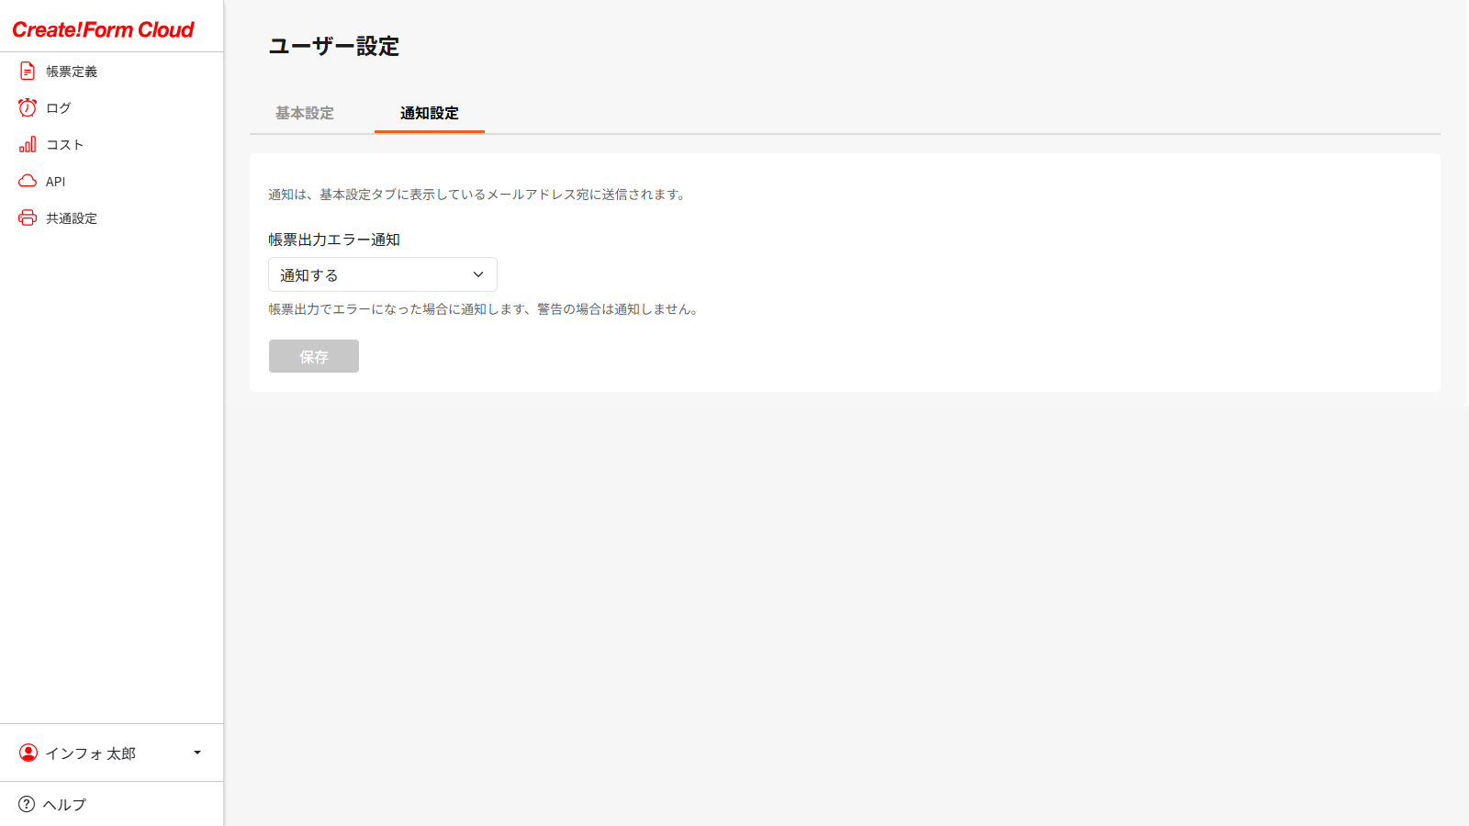This screenshot has width=1469, height=826.
Task: Click the cloud icon next to API
Action: tap(28, 181)
